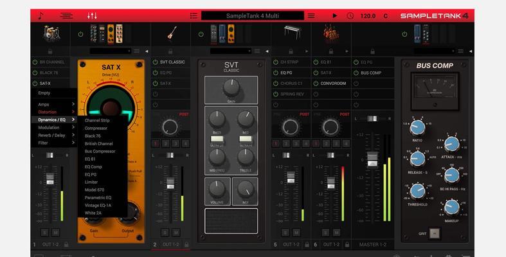This screenshot has width=506, height=257.
Task: Click the lock icon below electric piano
Action: click(291, 51)
